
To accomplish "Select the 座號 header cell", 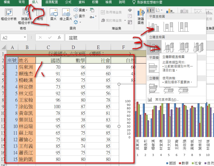I will coord(12,60).
